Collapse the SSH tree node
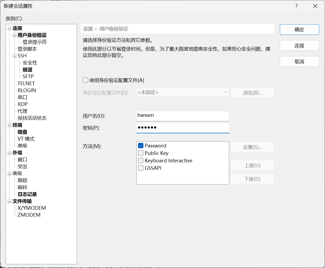Image resolution: width=325 pixels, height=268 pixels. pos(15,56)
